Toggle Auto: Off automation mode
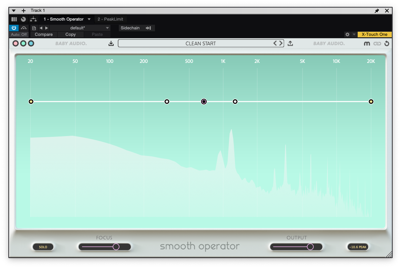This screenshot has width=401, height=268. pos(19,35)
